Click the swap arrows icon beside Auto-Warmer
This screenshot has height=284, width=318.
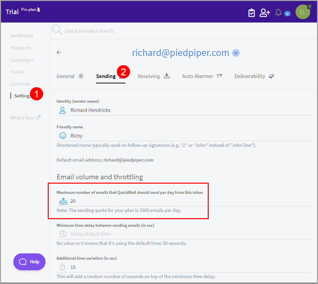(x=219, y=76)
